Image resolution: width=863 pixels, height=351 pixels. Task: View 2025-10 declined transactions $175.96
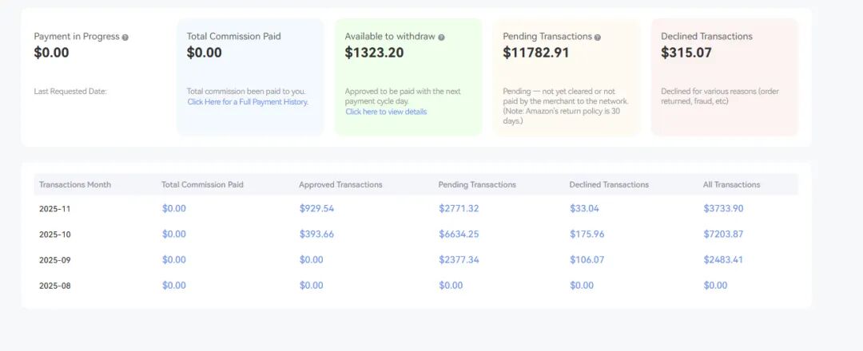tap(587, 234)
